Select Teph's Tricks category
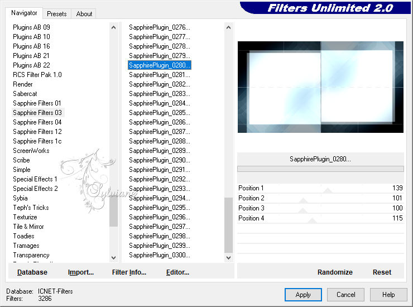413x307 pixels. (31, 208)
